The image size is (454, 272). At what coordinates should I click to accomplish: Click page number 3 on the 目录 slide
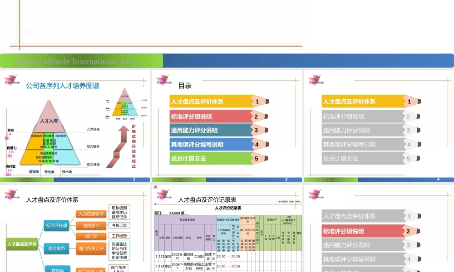(x=286, y=179)
